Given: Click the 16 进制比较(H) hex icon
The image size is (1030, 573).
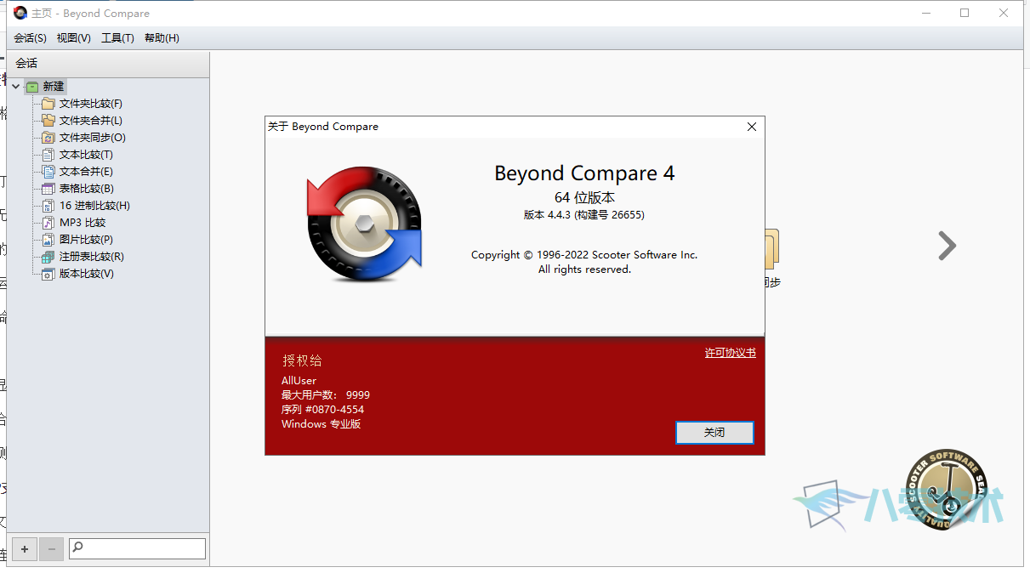Looking at the screenshot, I should click(48, 206).
